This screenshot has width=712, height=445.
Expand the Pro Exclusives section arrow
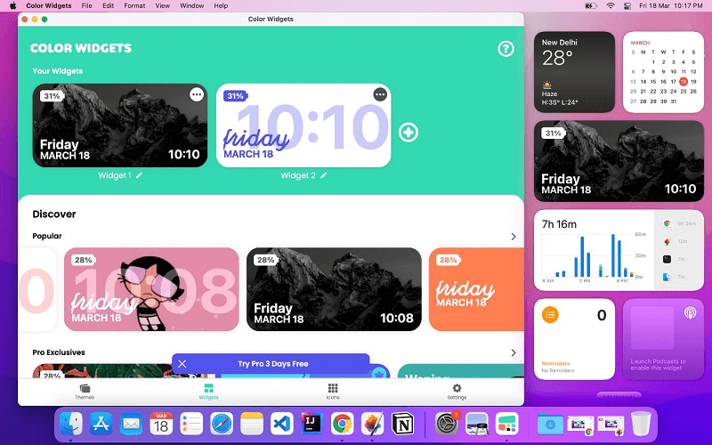click(513, 352)
